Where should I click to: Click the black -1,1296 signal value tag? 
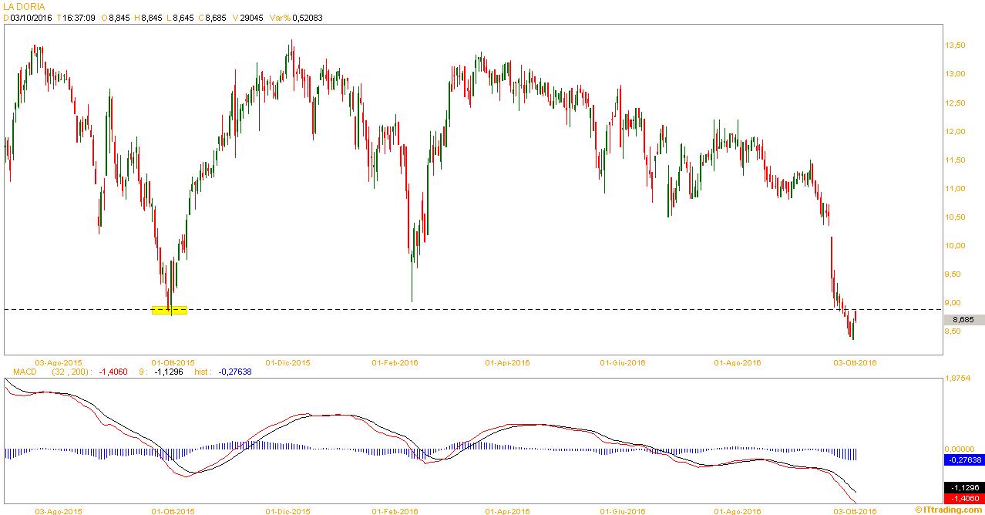pos(963,488)
